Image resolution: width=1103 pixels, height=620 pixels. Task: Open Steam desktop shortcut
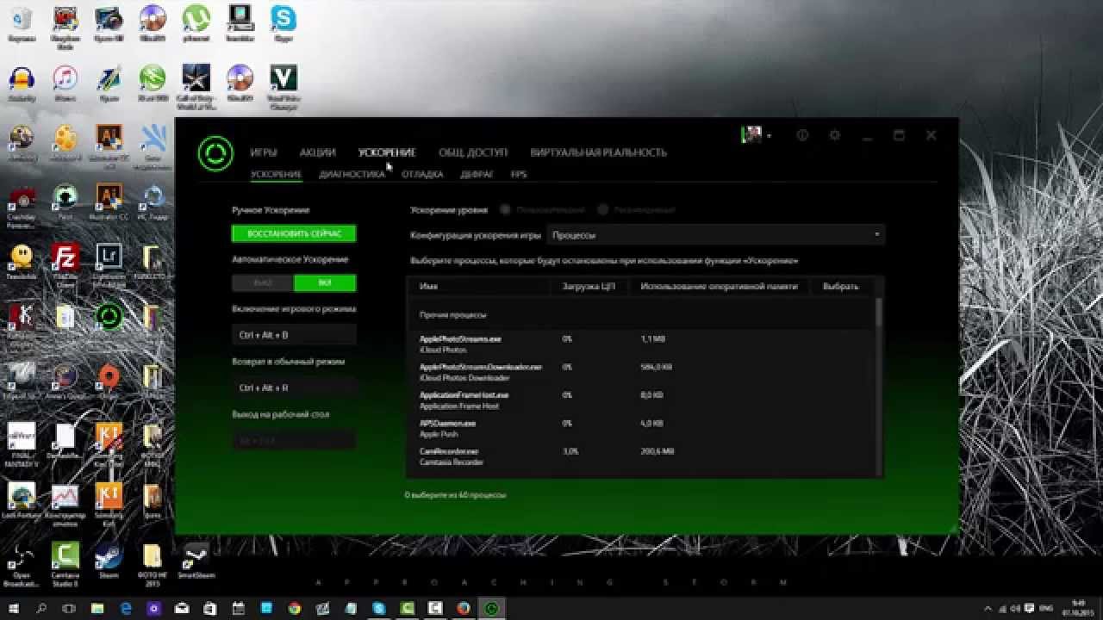click(109, 560)
